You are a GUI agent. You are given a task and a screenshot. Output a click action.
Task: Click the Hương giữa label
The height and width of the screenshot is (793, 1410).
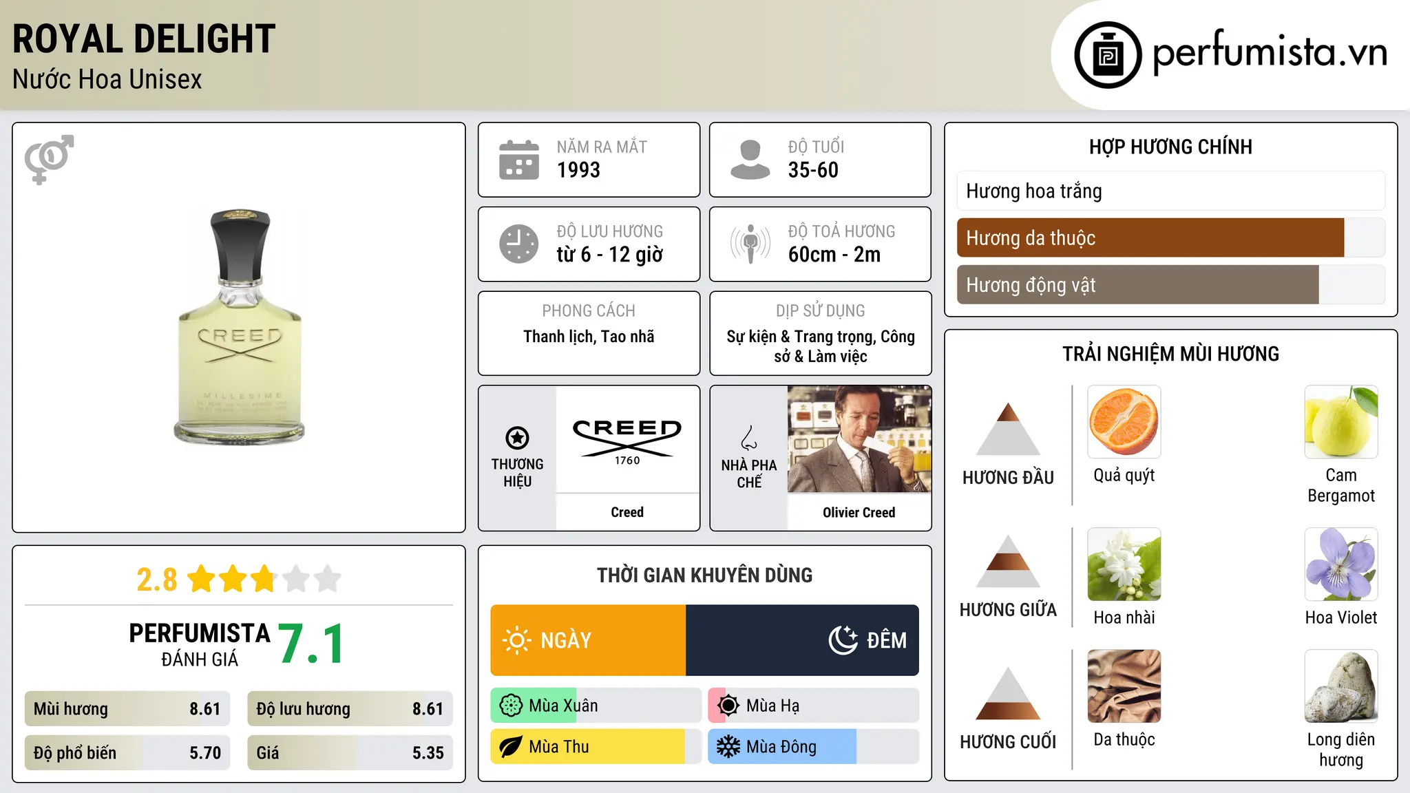click(1008, 610)
